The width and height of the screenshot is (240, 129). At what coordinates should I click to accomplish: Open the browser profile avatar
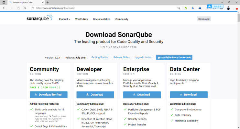[228, 8]
